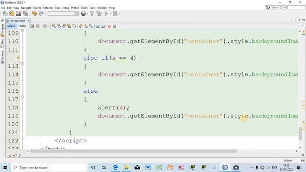This screenshot has width=306, height=172.
Task: Open the Debug Project dropdown arrow
Action: tap(120, 14)
